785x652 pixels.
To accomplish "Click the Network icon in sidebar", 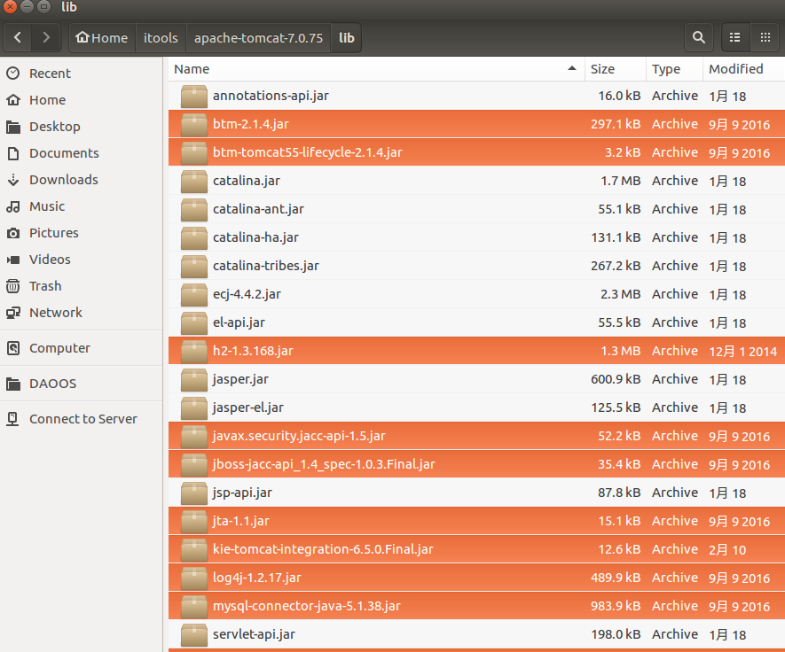I will pos(13,313).
